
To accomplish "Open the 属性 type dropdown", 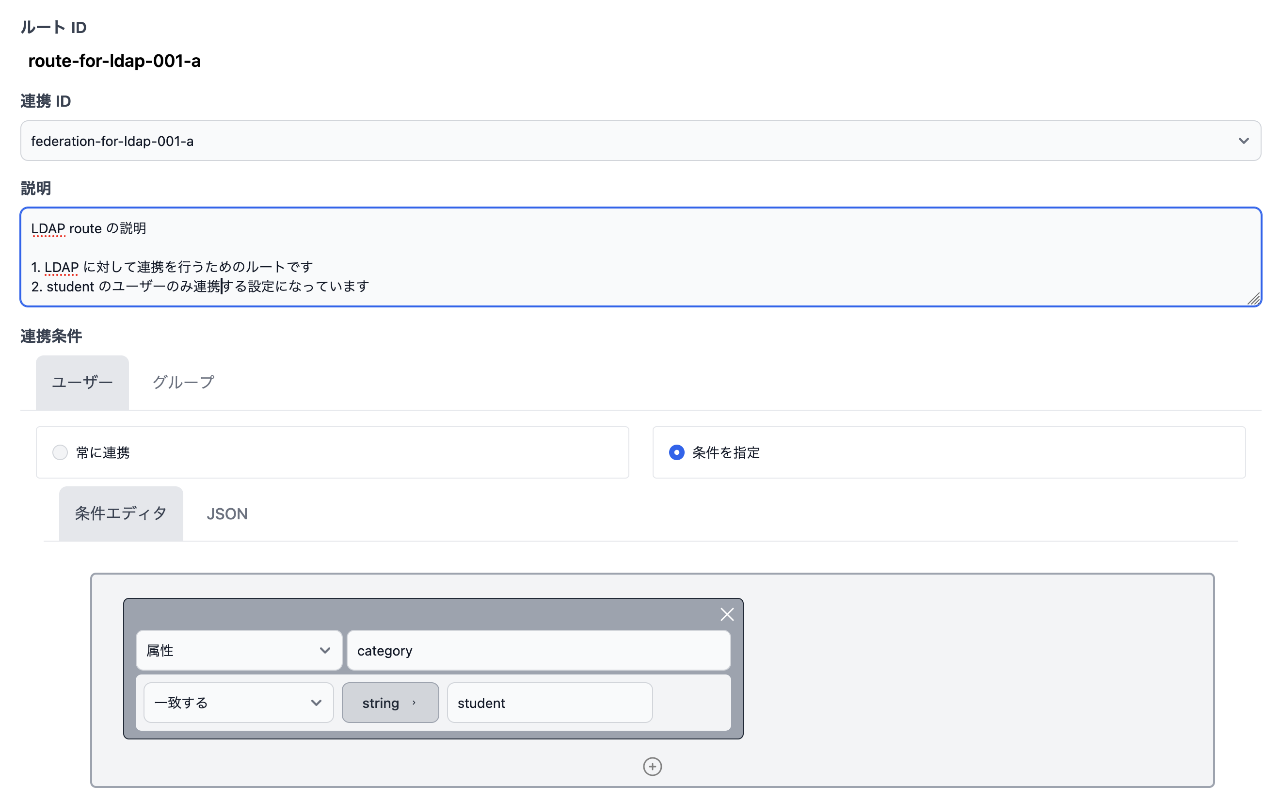I will 239,650.
